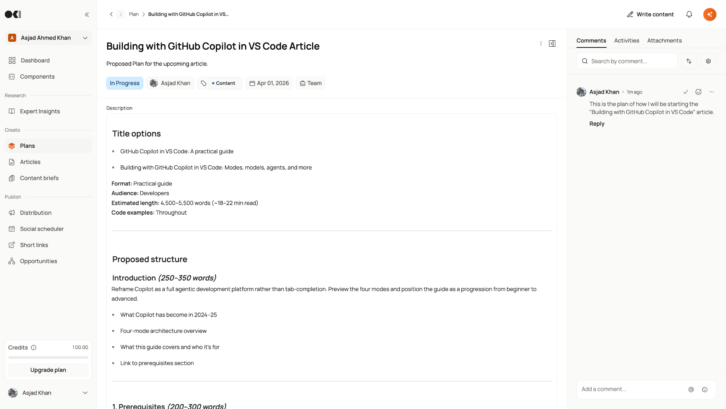Navigate to Short links
The width and height of the screenshot is (726, 409).
[x=48, y=245]
